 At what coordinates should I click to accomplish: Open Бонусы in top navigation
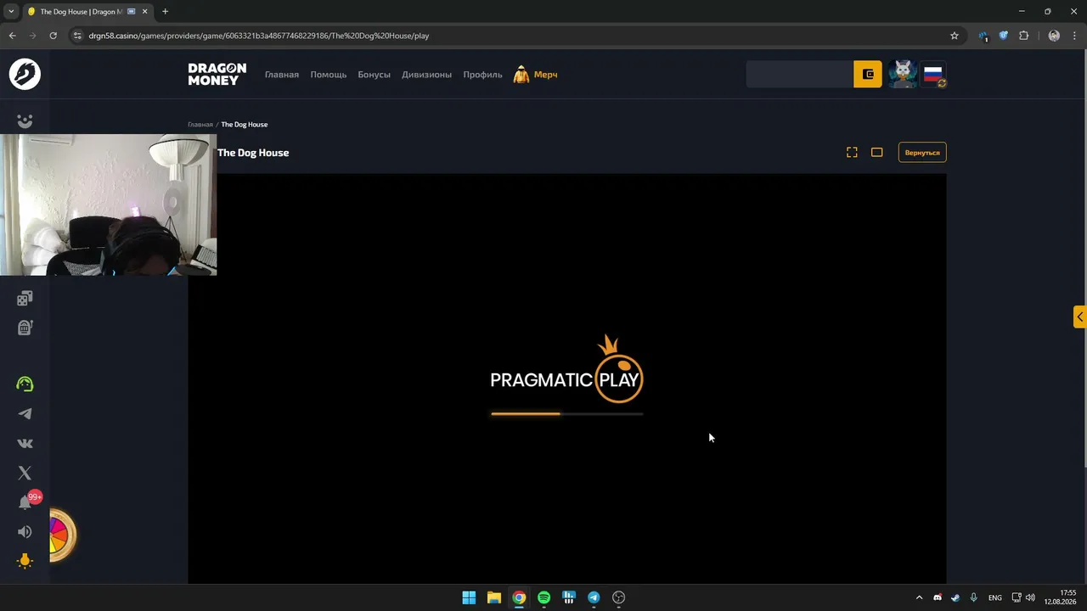pos(375,75)
